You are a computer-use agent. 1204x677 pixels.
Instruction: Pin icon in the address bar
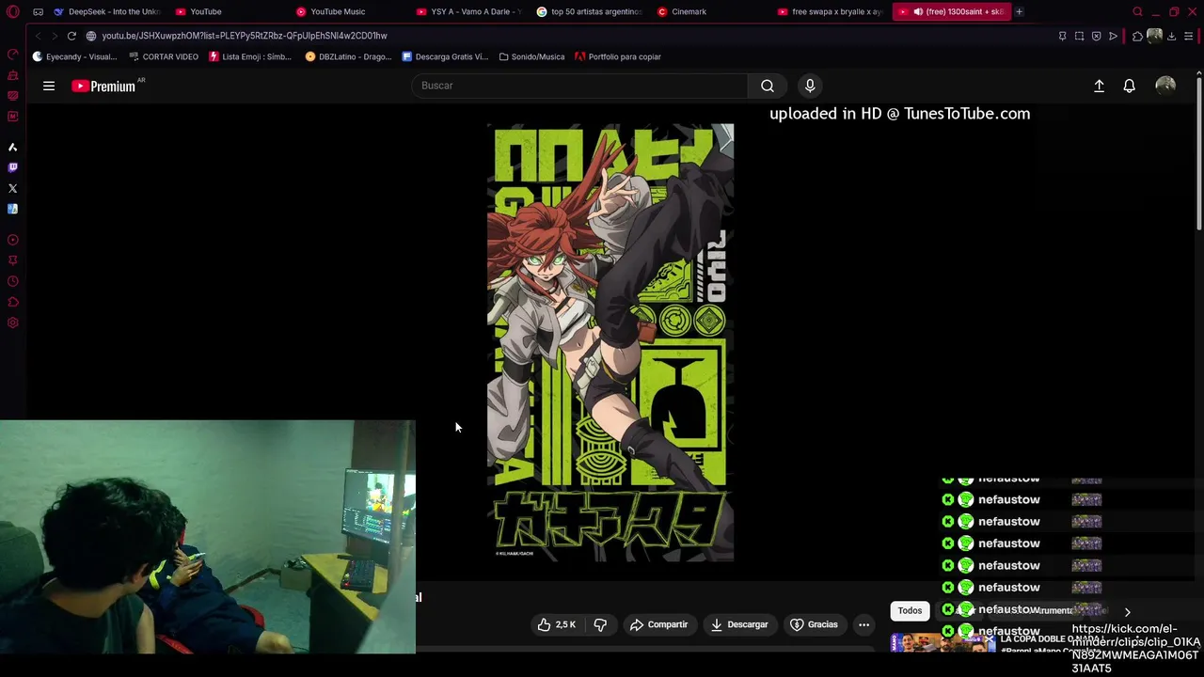coord(1062,36)
